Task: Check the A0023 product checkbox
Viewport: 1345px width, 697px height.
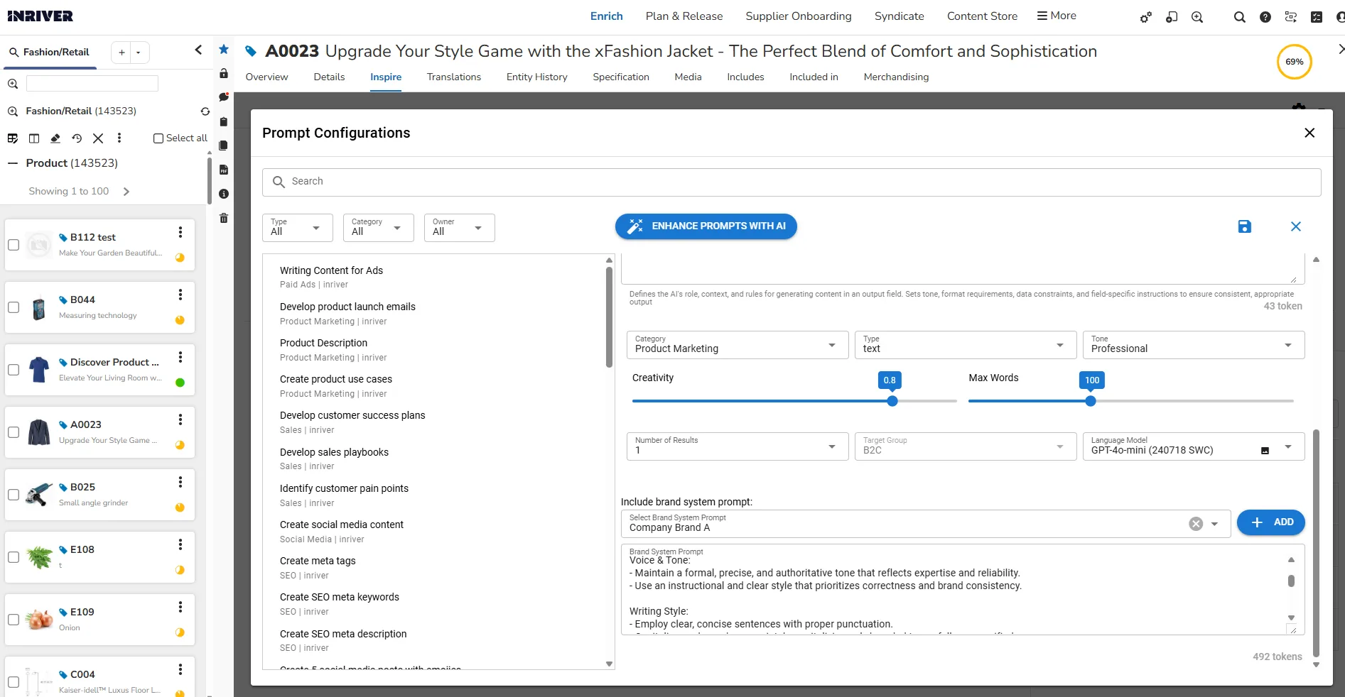Action: 13,433
